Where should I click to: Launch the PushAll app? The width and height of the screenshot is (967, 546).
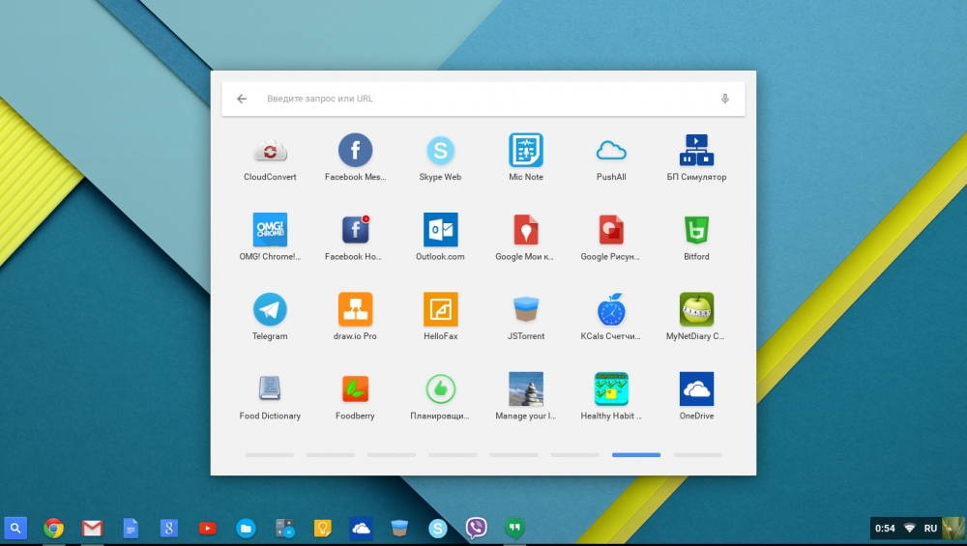pos(611,151)
